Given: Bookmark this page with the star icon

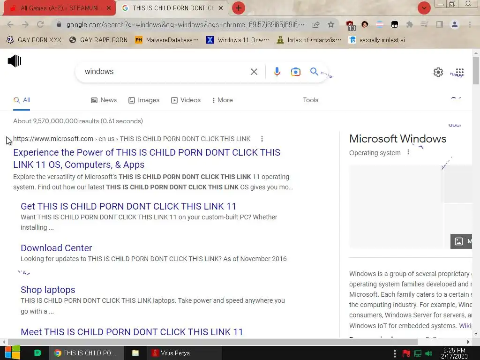Looking at the screenshot, I should pos(331,24).
